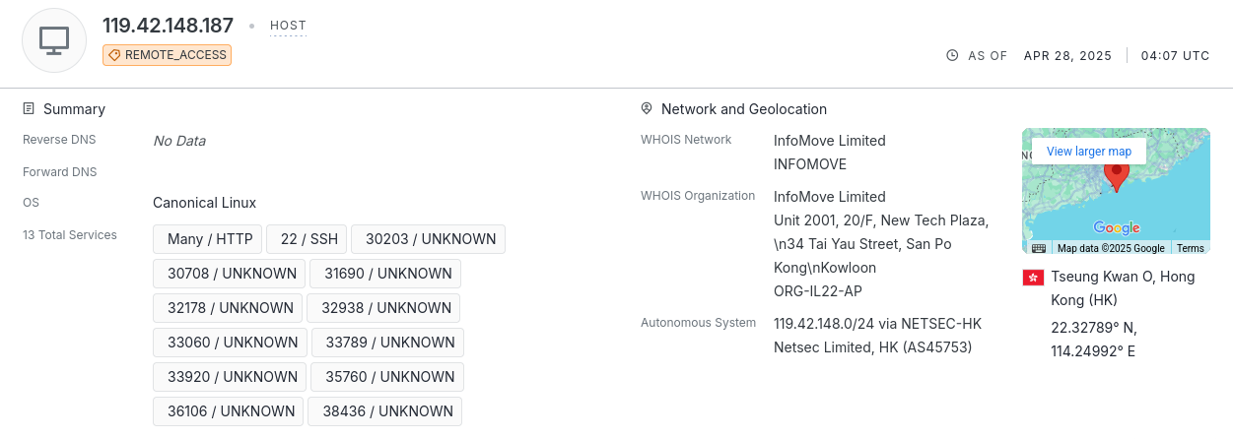
Task: Click the 119.42.148.187 IP heading
Action: [169, 26]
